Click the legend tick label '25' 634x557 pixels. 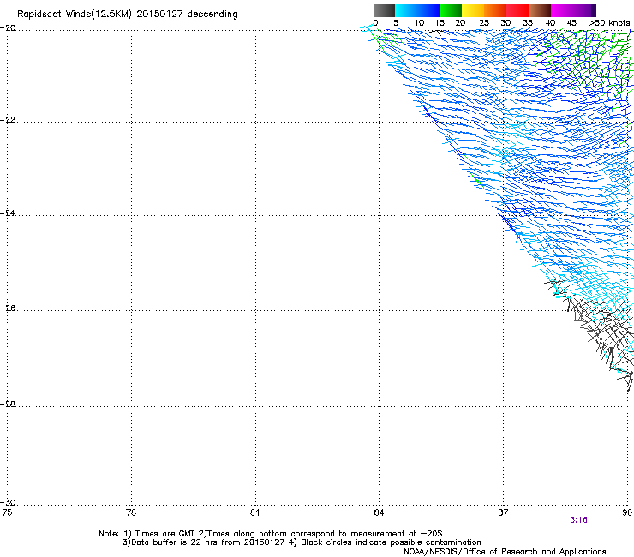click(x=484, y=23)
